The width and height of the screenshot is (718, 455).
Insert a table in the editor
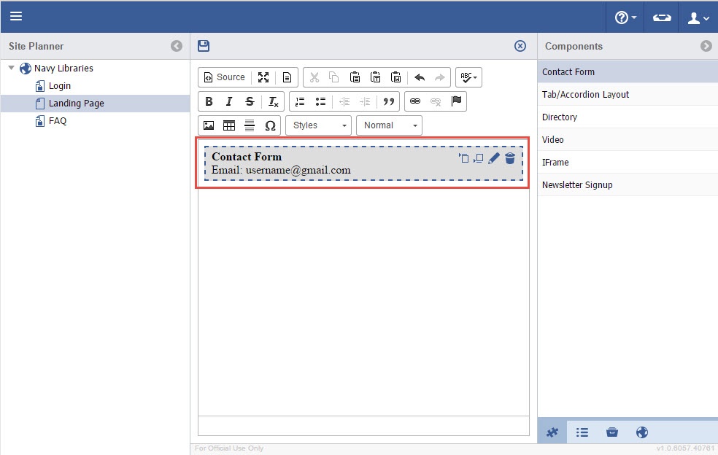coord(229,125)
